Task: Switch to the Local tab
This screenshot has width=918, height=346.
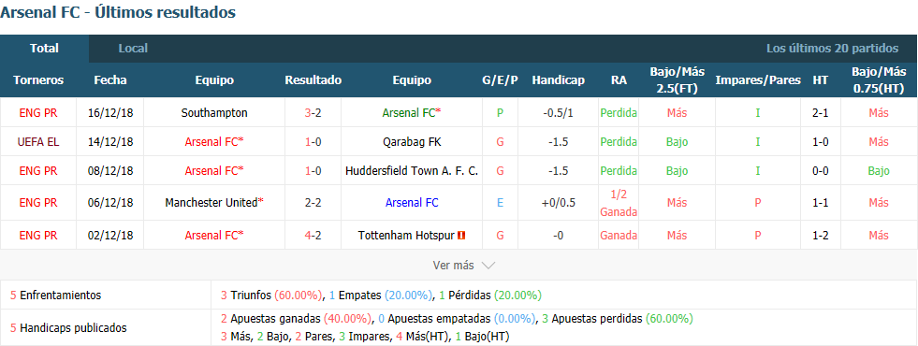Action: pos(133,49)
